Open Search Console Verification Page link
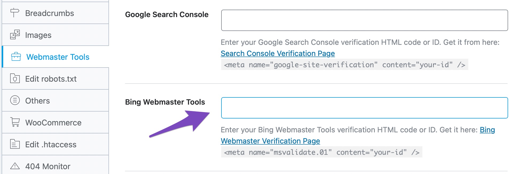522x174 pixels. [x=278, y=53]
